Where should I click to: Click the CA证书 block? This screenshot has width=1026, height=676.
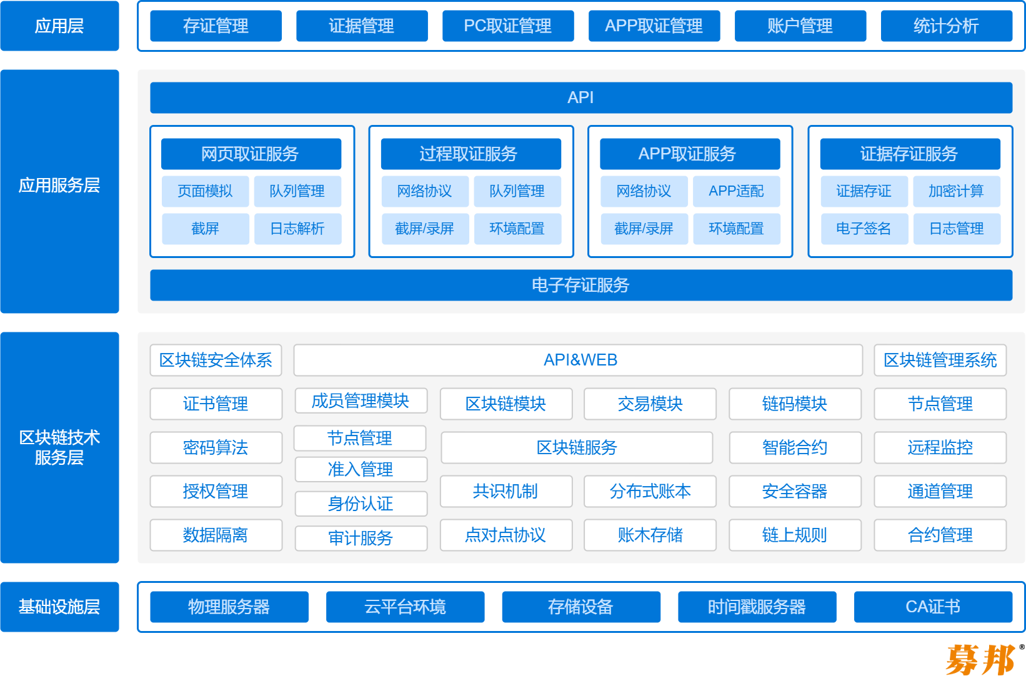[933, 607]
